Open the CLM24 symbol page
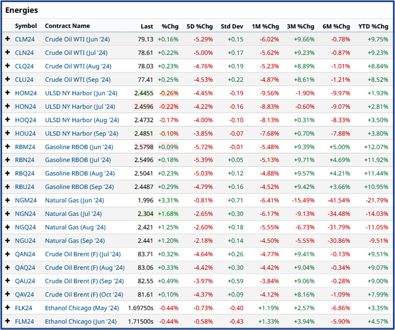Viewport: 395px width, 330px height. pyautogui.click(x=26, y=40)
